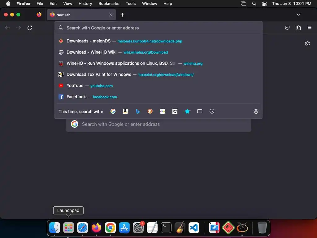Search this time with Bing
317x238 pixels.
(138, 111)
